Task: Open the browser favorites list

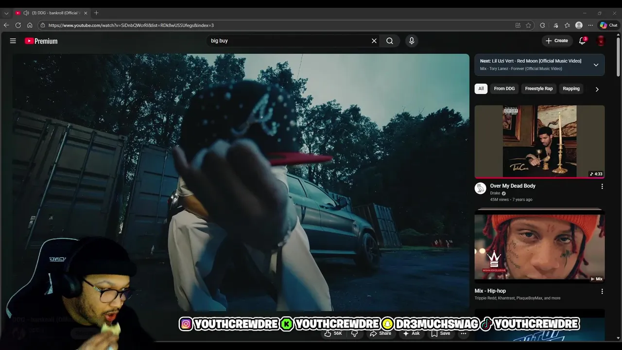Action: click(x=567, y=25)
